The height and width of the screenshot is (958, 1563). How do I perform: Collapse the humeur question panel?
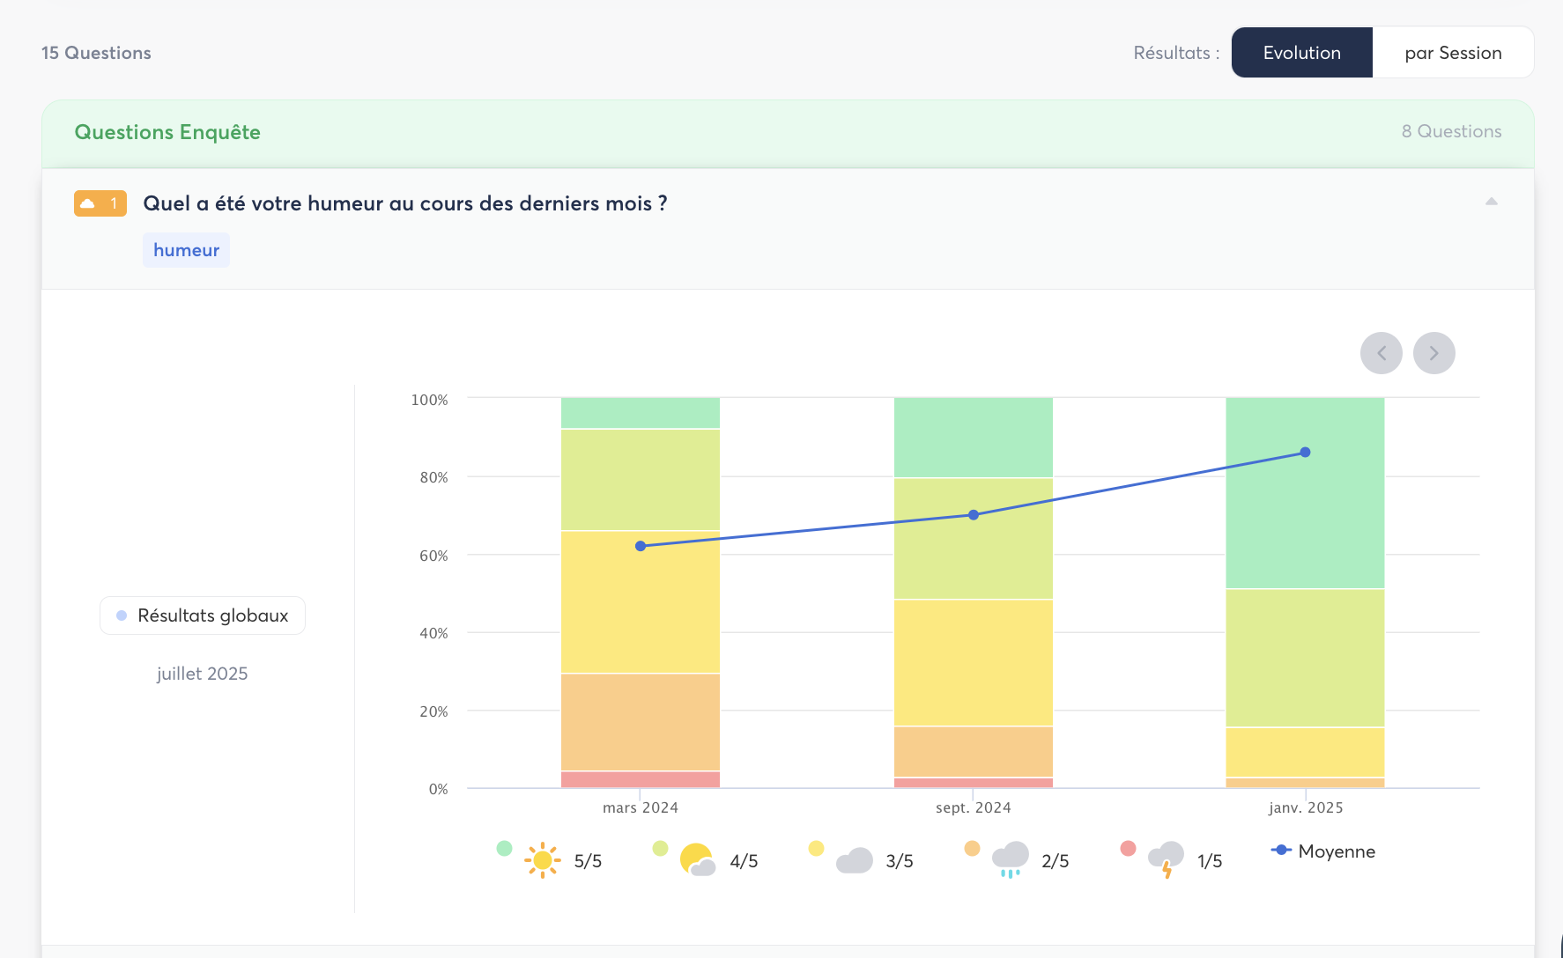point(1491,202)
